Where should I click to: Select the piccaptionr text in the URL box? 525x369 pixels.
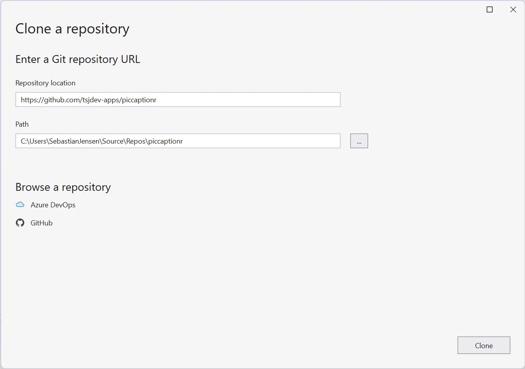pos(139,100)
